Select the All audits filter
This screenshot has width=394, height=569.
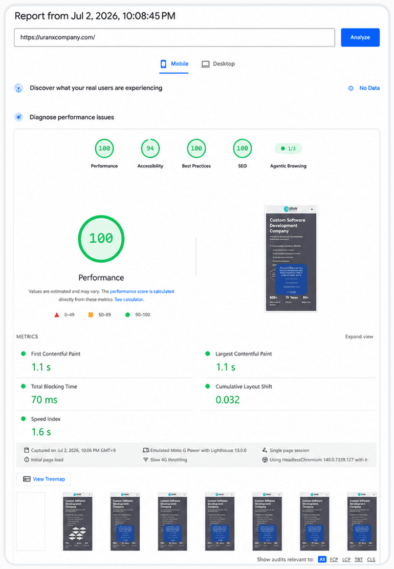tap(322, 560)
